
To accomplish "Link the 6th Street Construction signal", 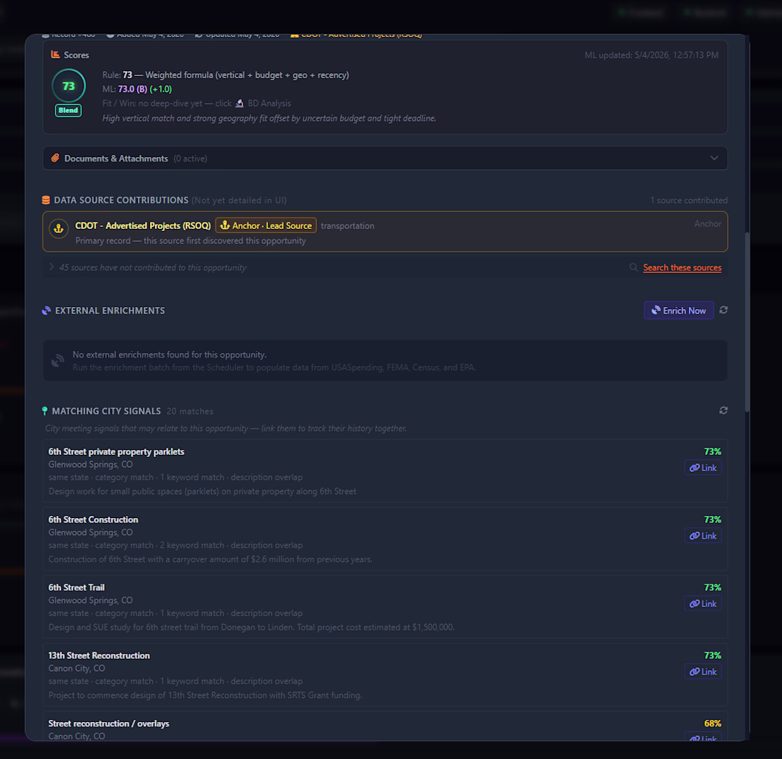I will pyautogui.click(x=702, y=536).
